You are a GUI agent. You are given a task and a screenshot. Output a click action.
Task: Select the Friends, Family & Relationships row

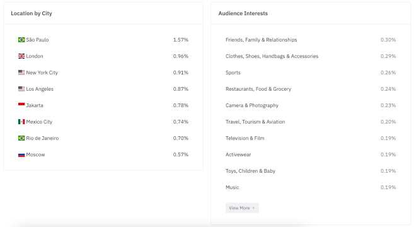311,40
